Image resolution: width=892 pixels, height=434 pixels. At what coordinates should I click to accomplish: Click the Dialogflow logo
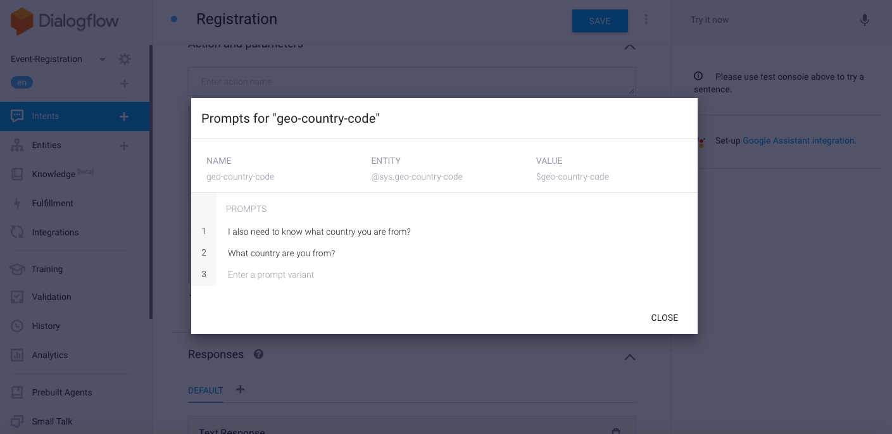(x=65, y=21)
